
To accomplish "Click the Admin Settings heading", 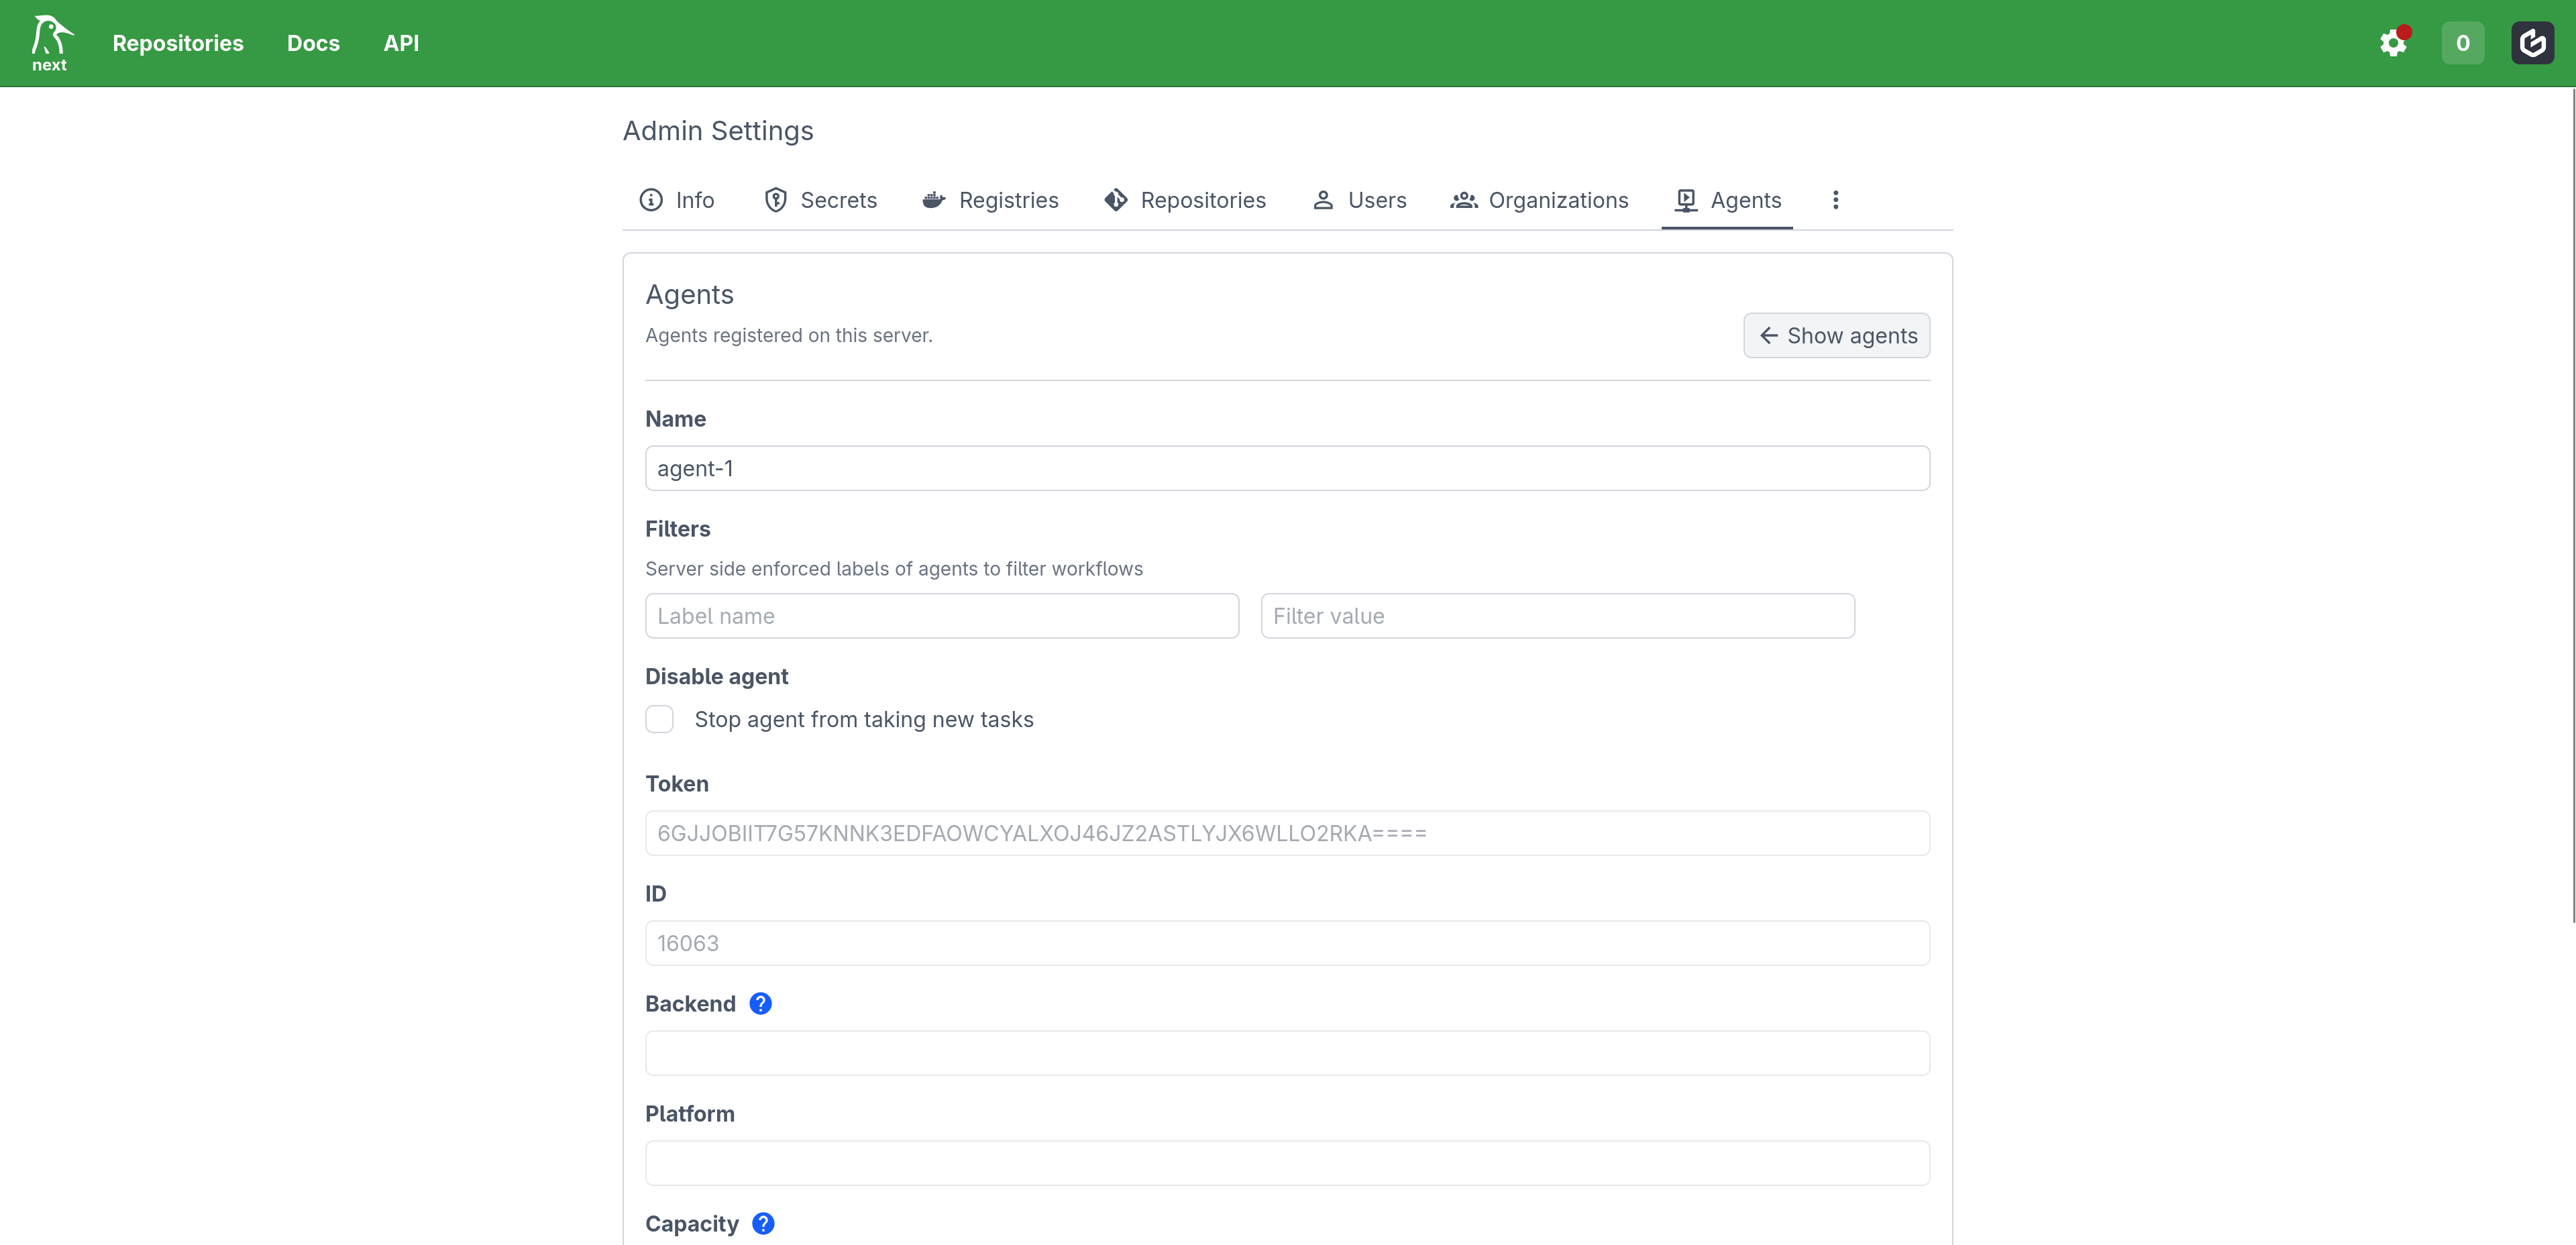I will (x=718, y=131).
